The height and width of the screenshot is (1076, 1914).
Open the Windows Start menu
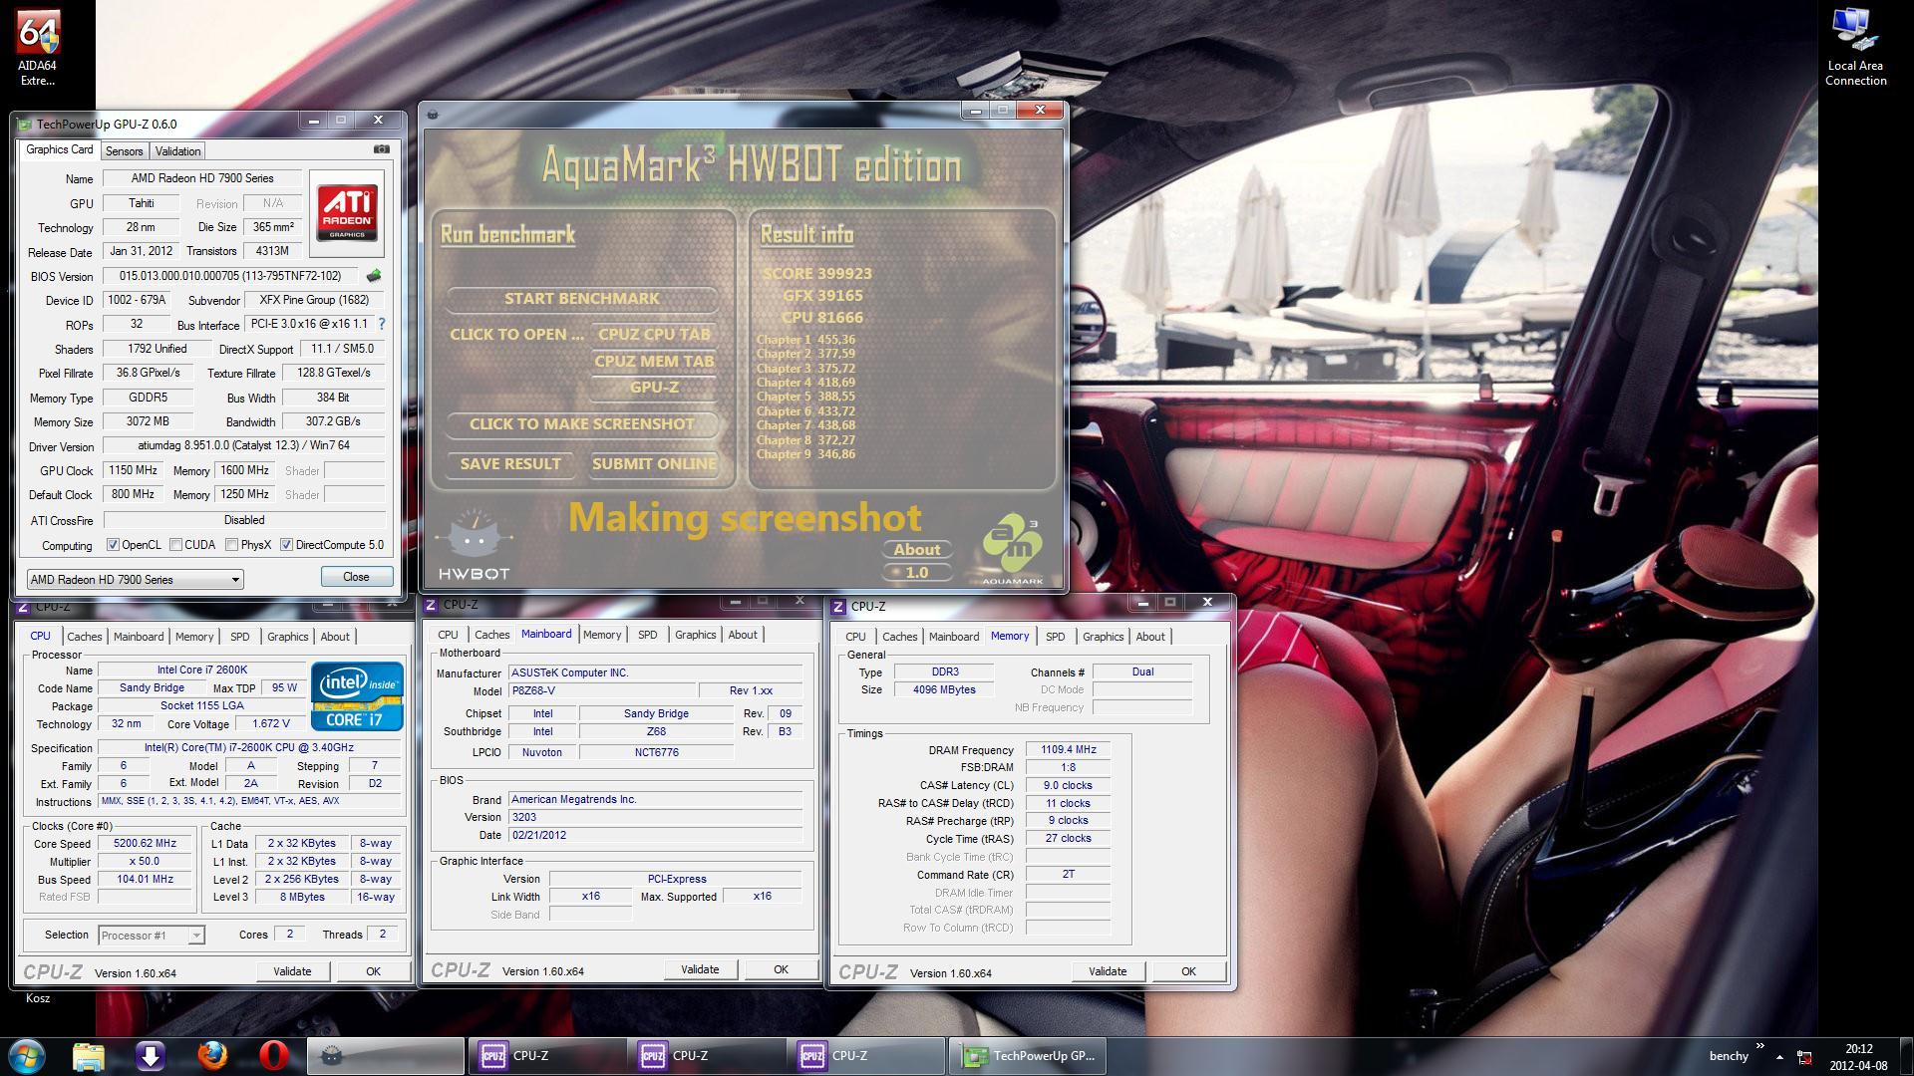pos(27,1056)
